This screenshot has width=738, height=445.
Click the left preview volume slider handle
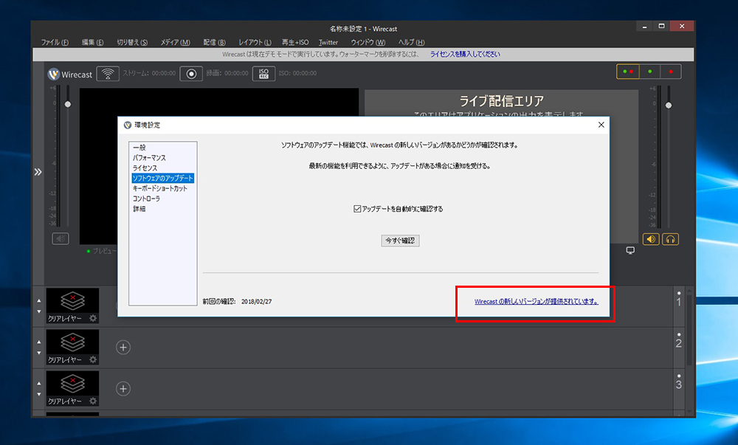pyautogui.click(x=68, y=104)
